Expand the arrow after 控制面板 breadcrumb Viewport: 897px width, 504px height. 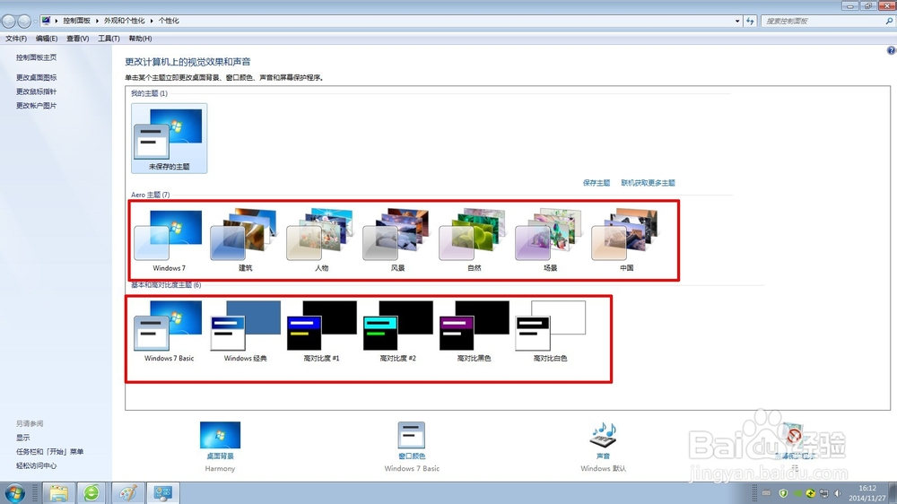pyautogui.click(x=97, y=21)
